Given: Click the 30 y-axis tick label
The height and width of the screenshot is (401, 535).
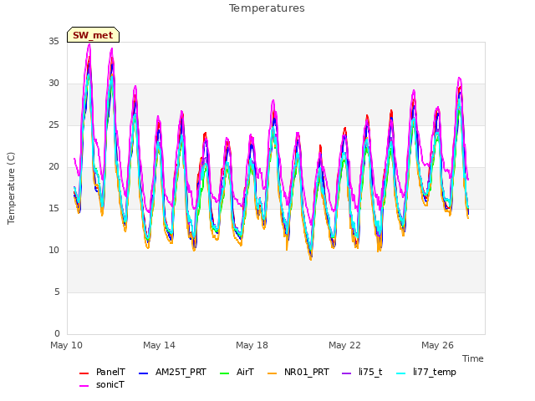Looking at the screenshot, I should (x=53, y=84).
